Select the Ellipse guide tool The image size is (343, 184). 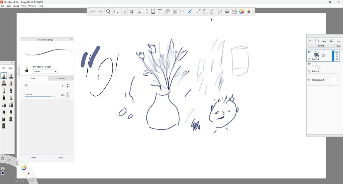pyautogui.click(x=205, y=11)
